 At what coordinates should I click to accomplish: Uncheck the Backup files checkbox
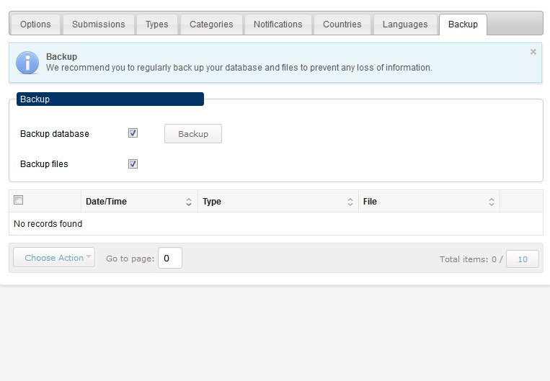point(133,163)
